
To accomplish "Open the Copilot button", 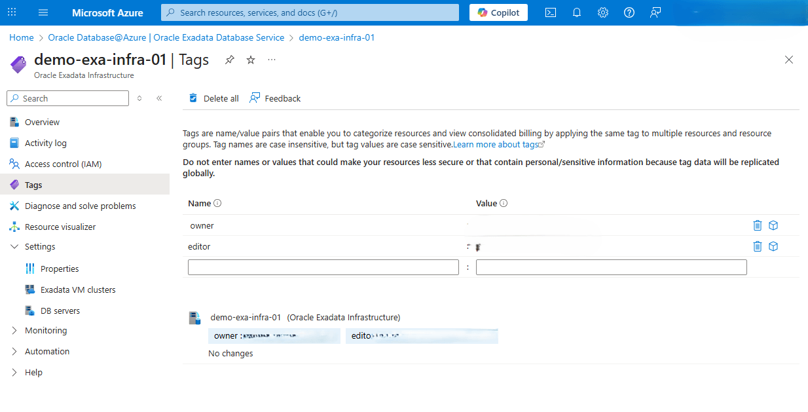I will click(x=498, y=12).
